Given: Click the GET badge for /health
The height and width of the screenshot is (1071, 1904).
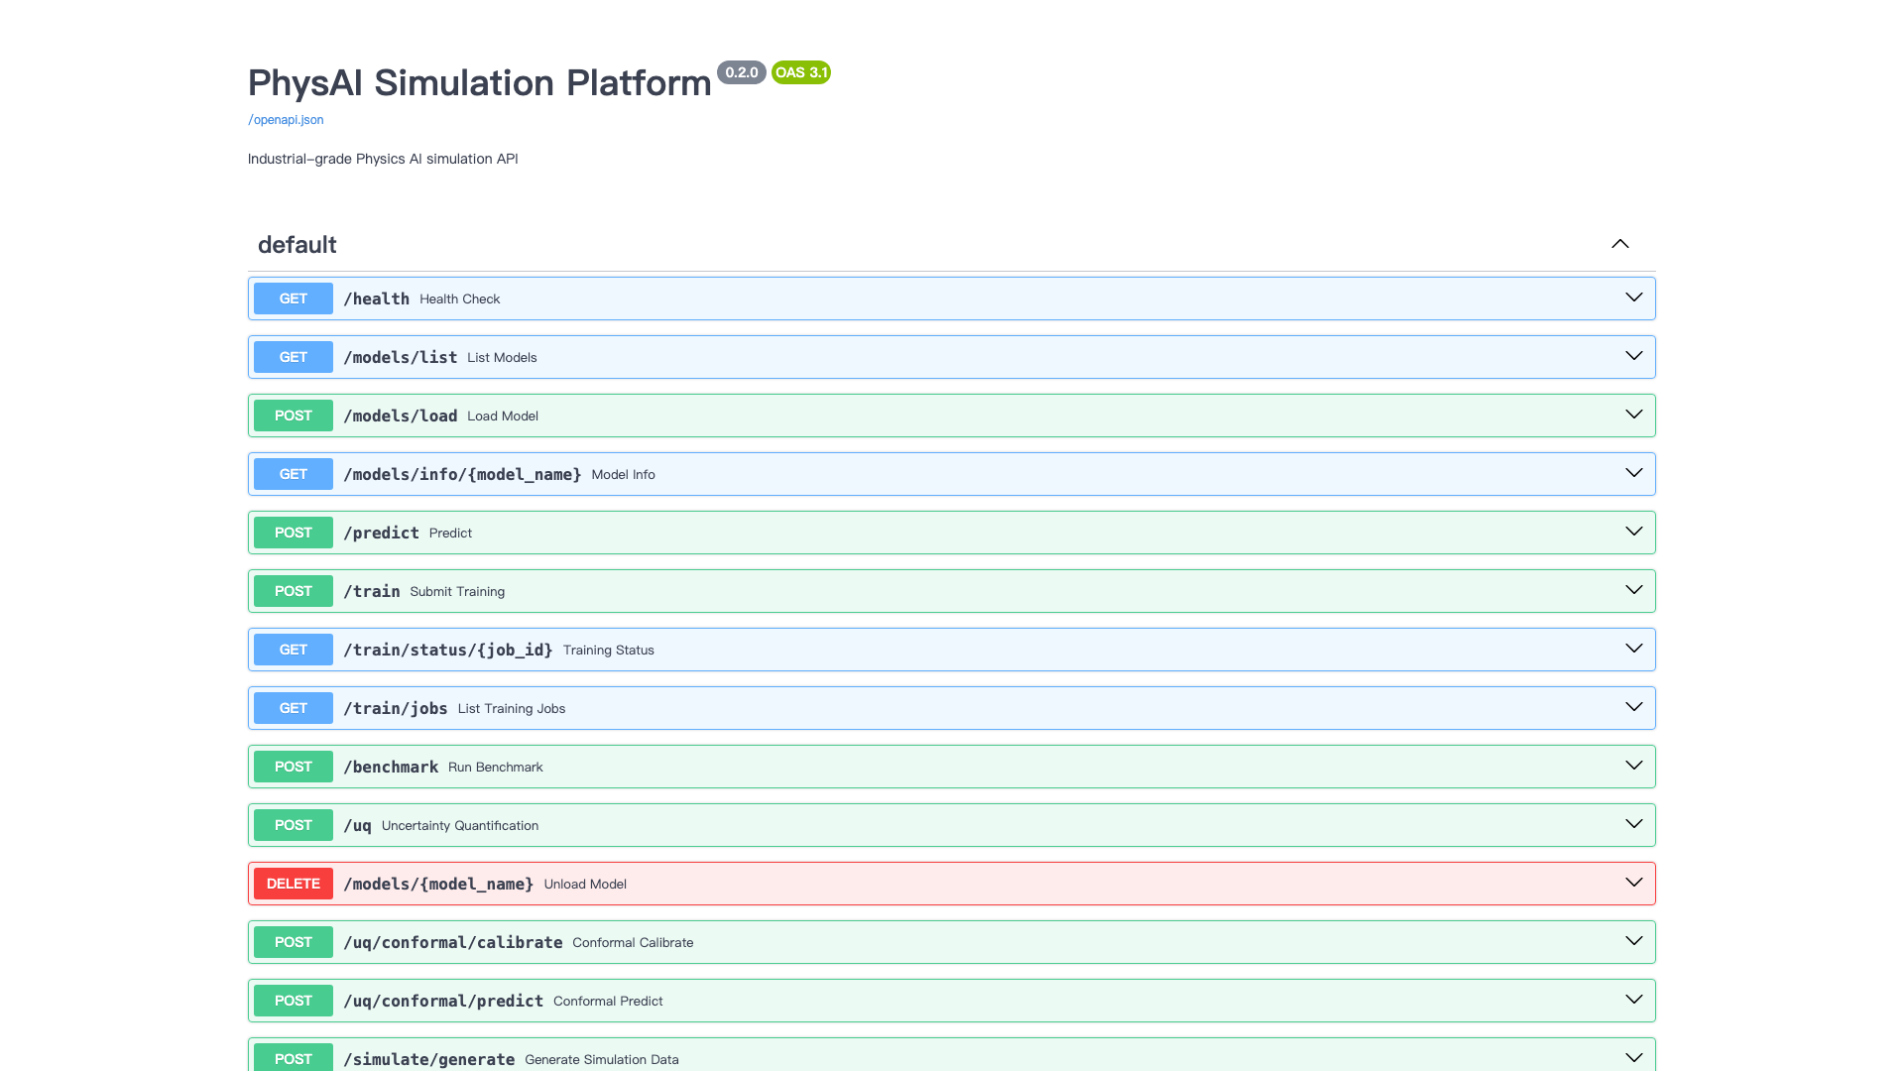Looking at the screenshot, I should [294, 298].
